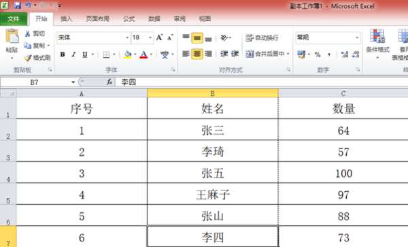Expand the number format dropdown 常规
This screenshot has width=408, height=247.
pos(328,37)
